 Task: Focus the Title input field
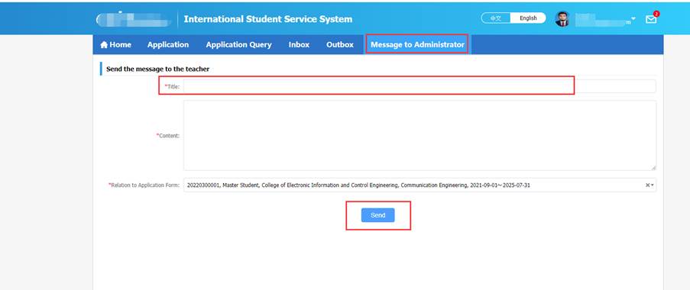tap(420, 86)
